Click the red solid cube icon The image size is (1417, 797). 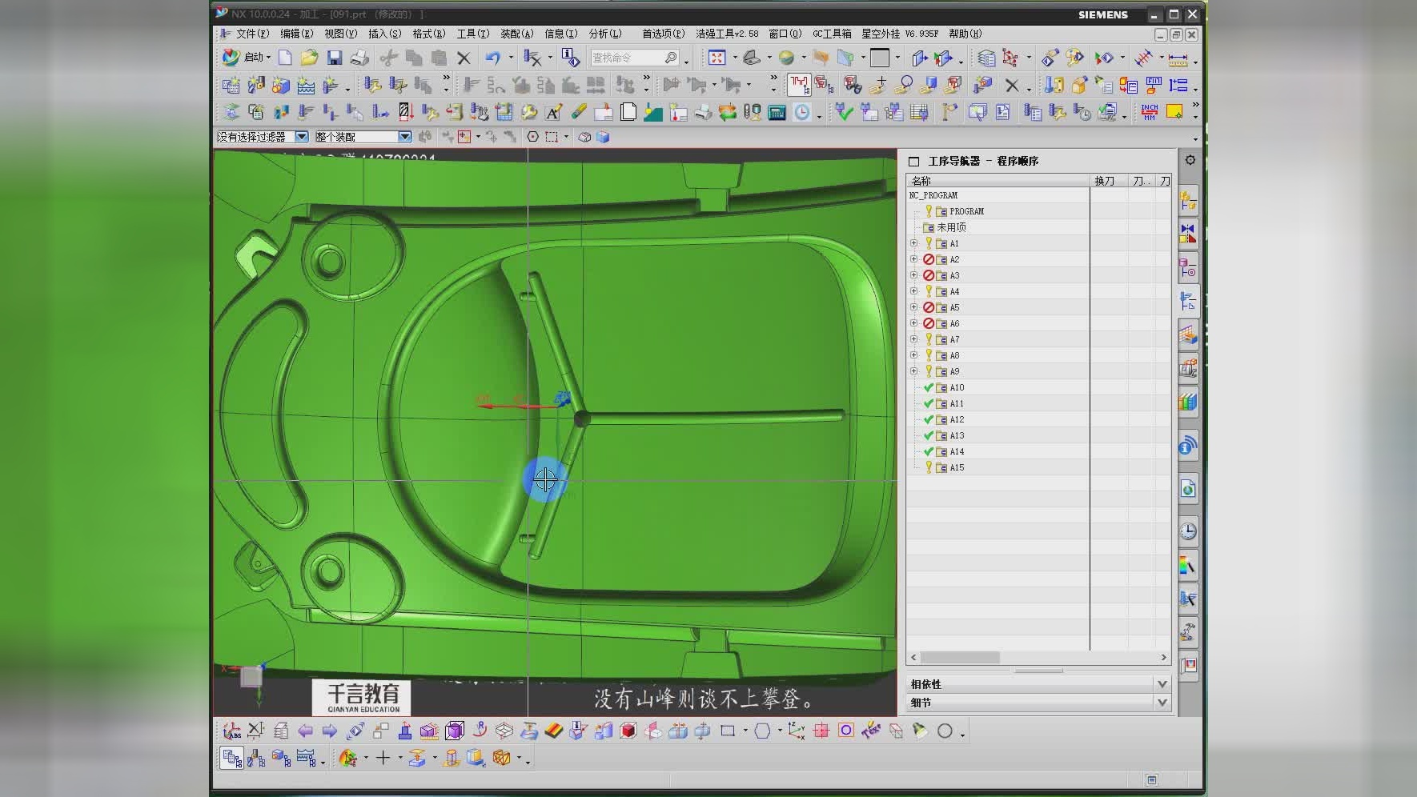628,731
